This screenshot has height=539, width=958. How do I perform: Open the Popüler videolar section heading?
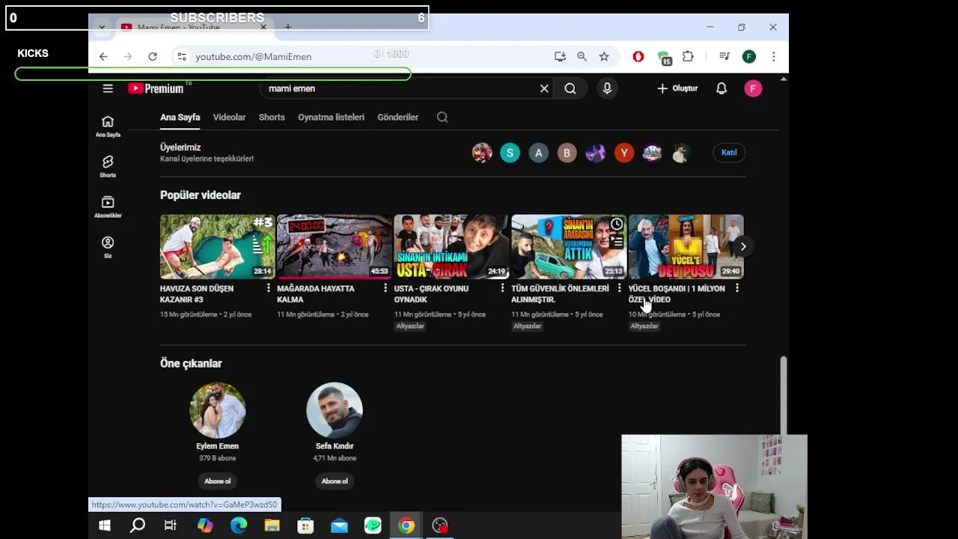[x=201, y=195]
